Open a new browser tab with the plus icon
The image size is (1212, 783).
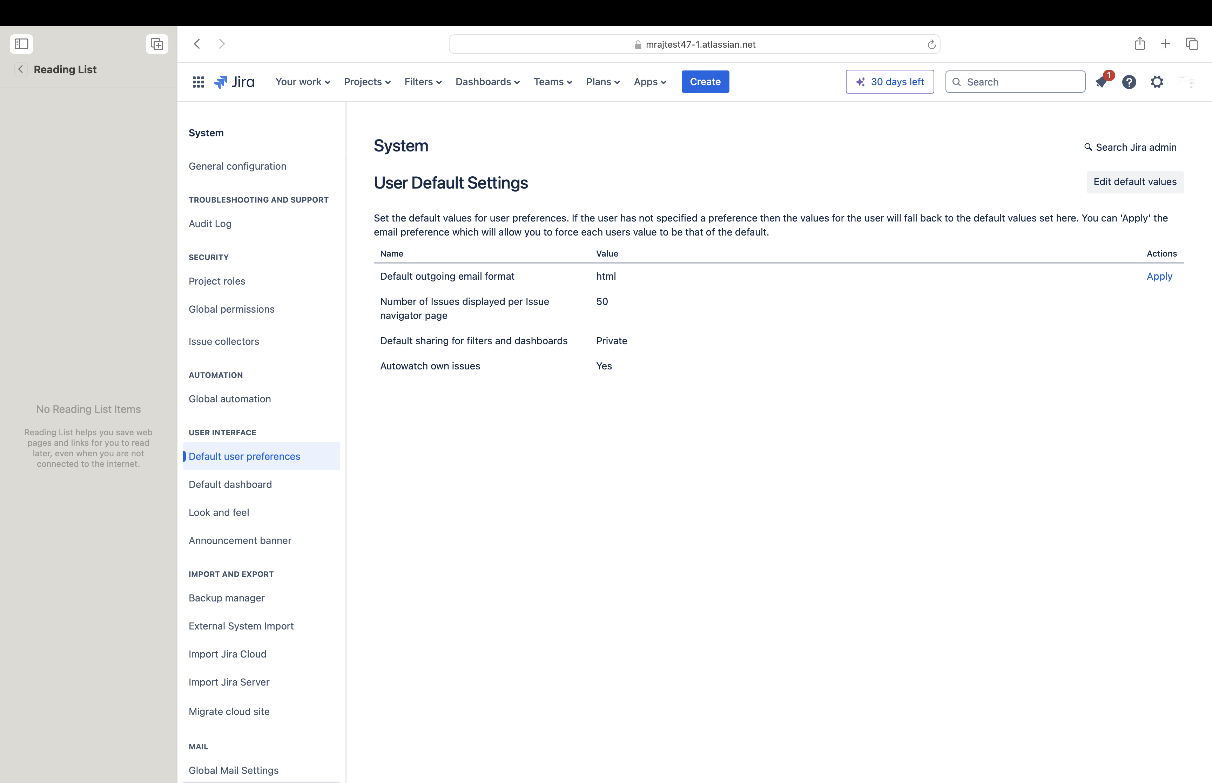(1165, 44)
